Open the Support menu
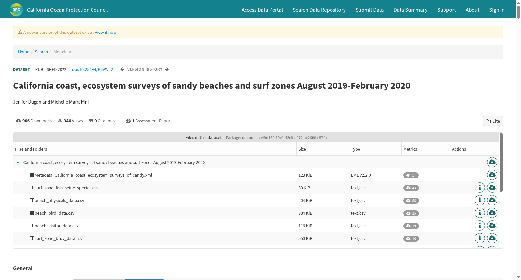This screenshot has height=280, width=521. [x=446, y=10]
